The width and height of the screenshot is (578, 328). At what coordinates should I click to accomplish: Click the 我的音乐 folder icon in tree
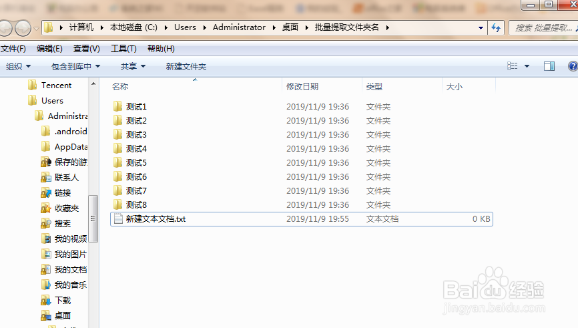pyautogui.click(x=45, y=285)
